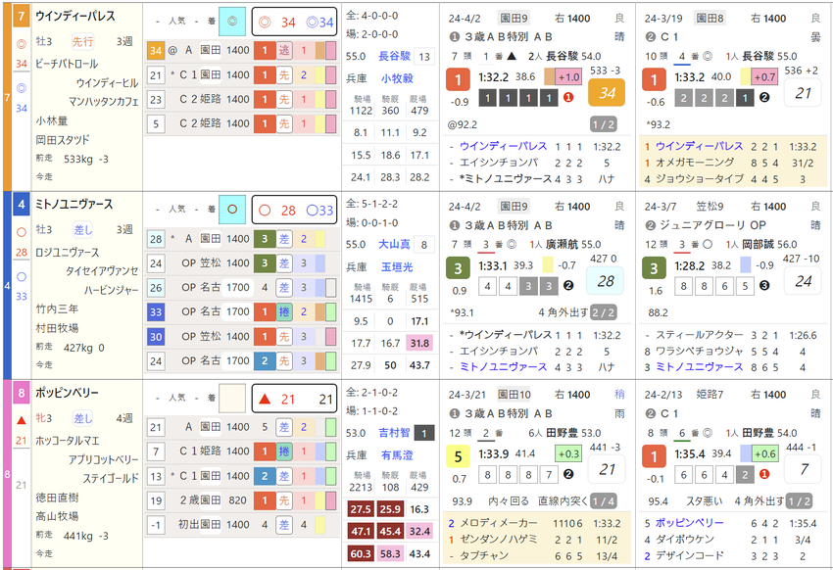Click result horse スティールアクター

[x=700, y=335]
